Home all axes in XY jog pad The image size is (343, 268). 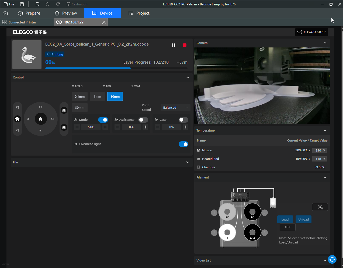41,119
